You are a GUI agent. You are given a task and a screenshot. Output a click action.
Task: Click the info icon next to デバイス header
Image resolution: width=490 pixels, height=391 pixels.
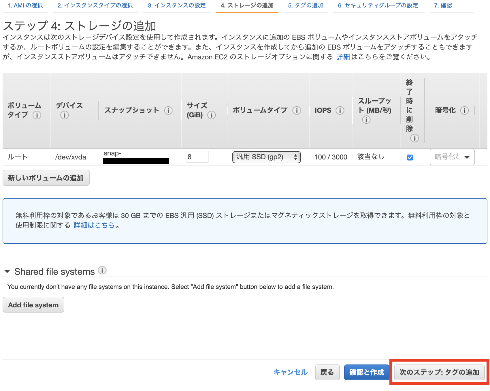pyautogui.click(x=64, y=115)
